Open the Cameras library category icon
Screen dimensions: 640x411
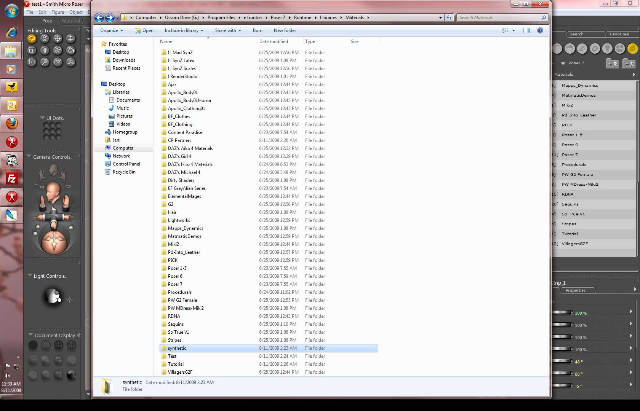(x=620, y=49)
